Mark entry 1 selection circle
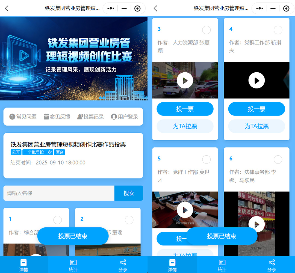Image resolution: width=295 pixels, height=273 pixels. click(x=58, y=220)
